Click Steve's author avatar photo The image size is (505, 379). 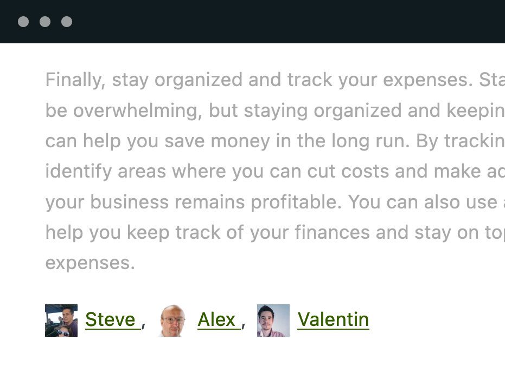pyautogui.click(x=61, y=321)
